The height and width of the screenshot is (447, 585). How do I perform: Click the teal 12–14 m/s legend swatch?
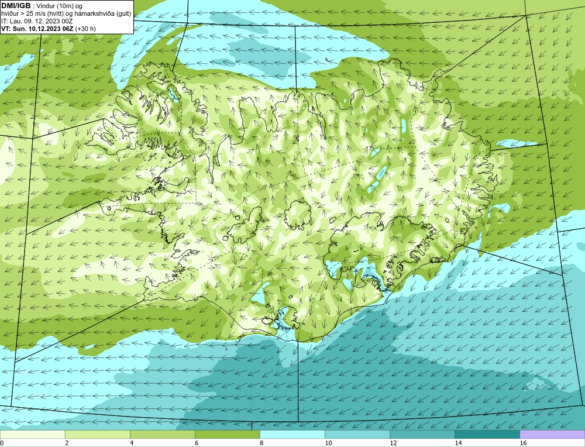click(x=422, y=434)
